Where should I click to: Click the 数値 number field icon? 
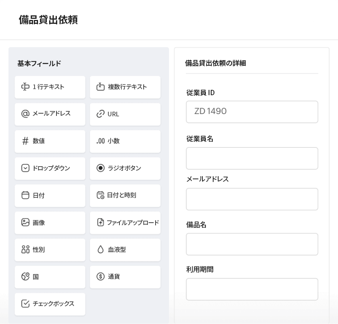tap(25, 141)
